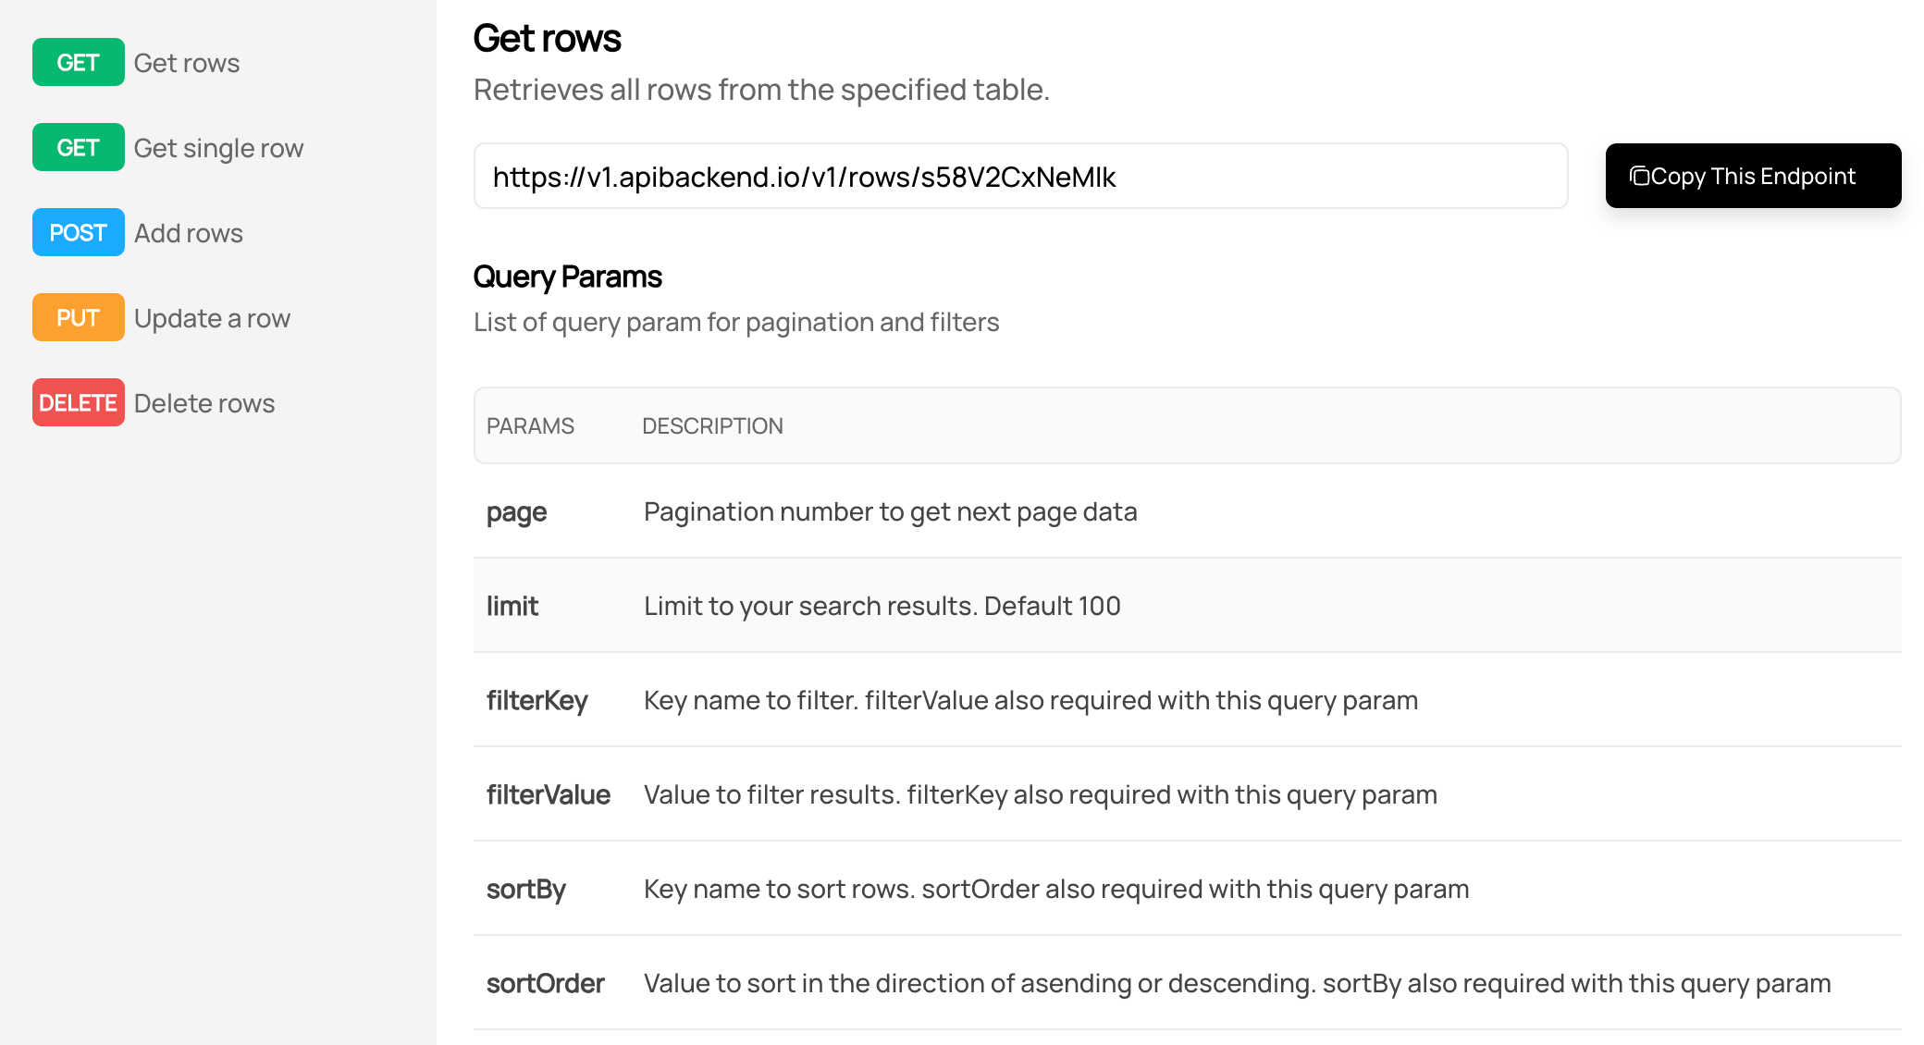This screenshot has height=1045, width=1924.
Task: Click the endpoint URL field
Action: pos(1020,176)
